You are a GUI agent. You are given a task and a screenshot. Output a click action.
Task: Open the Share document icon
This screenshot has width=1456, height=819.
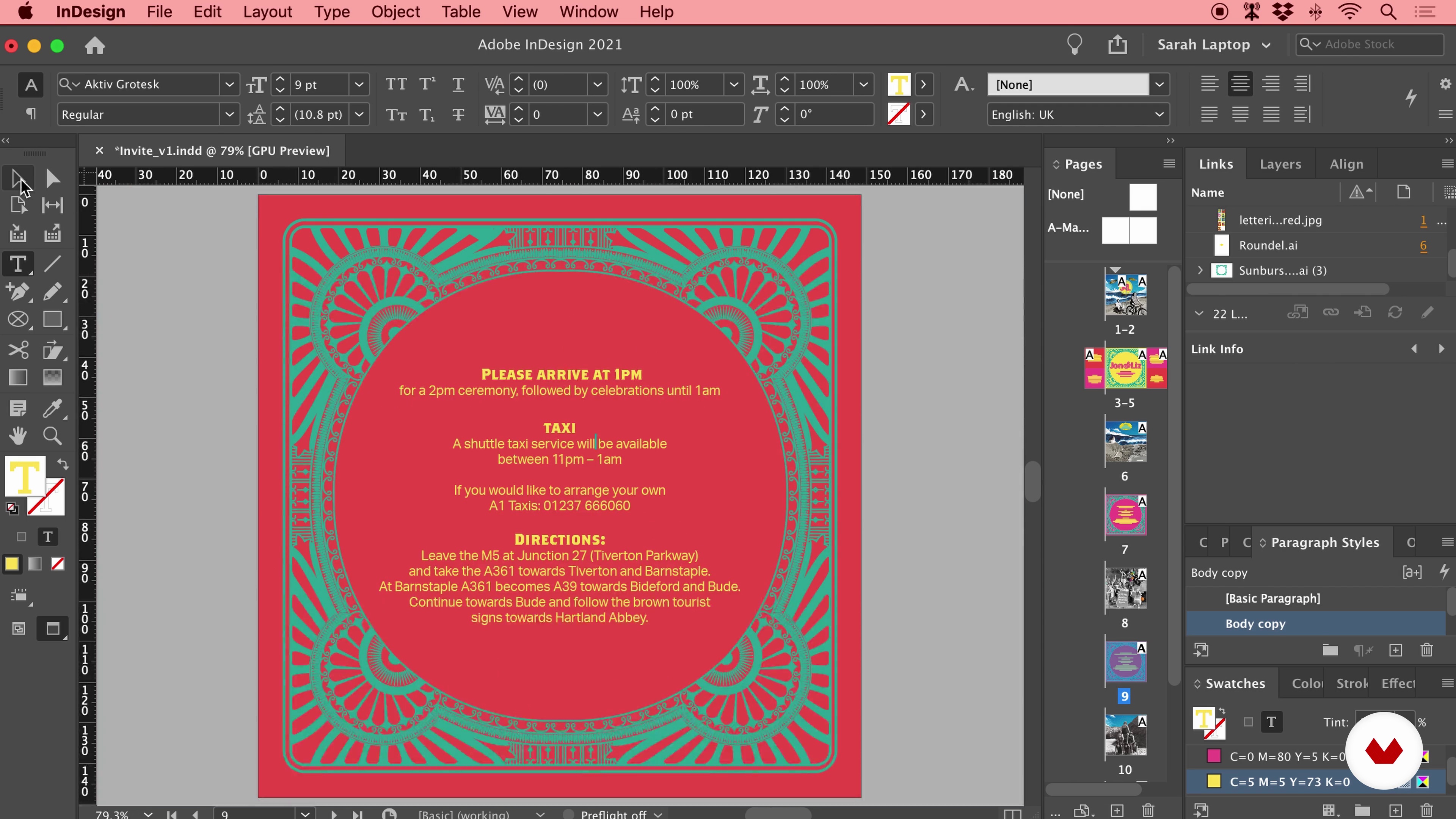tap(1117, 44)
